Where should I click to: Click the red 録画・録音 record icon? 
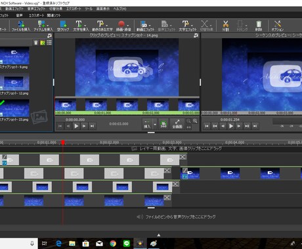(121, 24)
